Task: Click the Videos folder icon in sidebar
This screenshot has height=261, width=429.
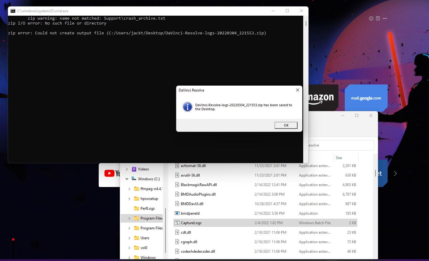Action: tap(134, 169)
